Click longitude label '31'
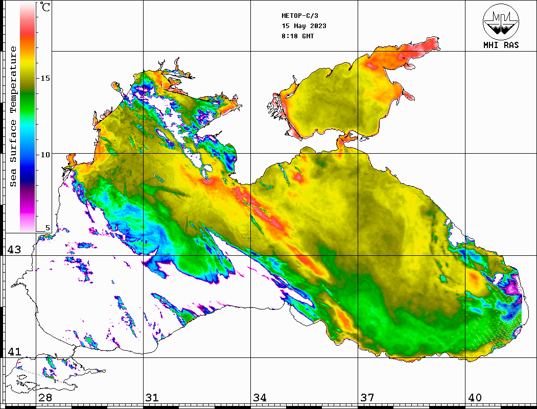This screenshot has height=409, width=537. point(152,397)
